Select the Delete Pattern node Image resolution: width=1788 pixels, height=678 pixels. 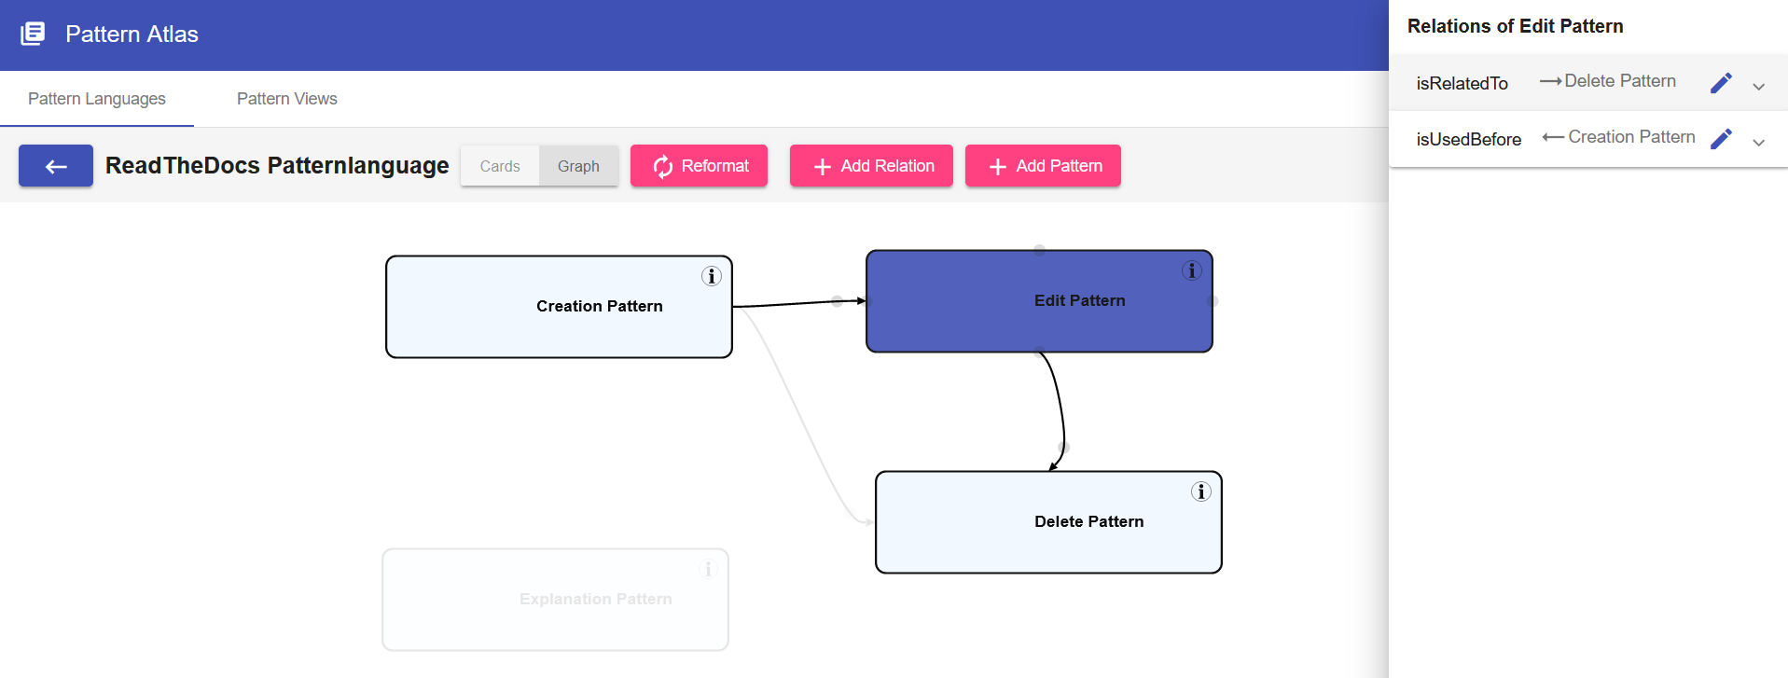pos(1048,522)
